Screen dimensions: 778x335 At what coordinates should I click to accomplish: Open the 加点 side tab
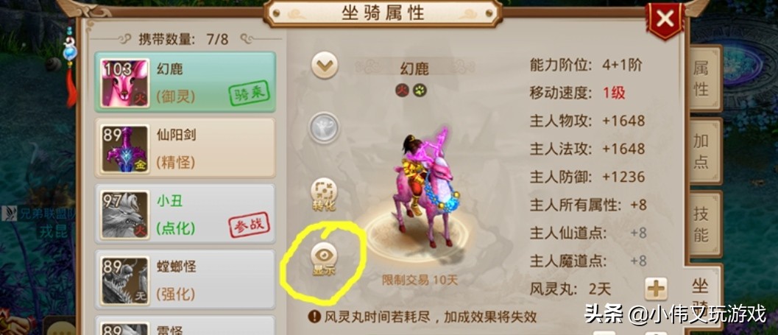(701, 151)
